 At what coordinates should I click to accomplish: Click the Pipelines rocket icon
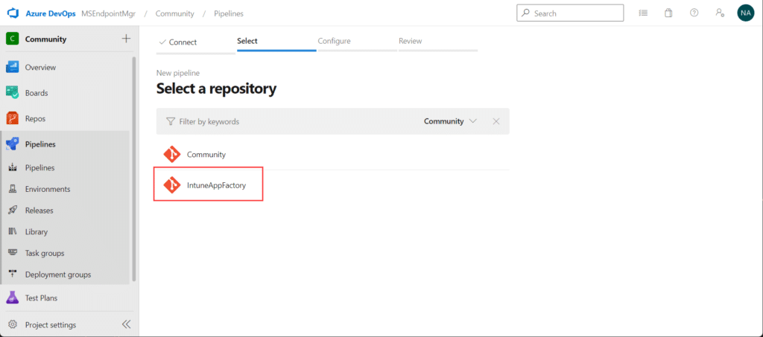[12, 144]
